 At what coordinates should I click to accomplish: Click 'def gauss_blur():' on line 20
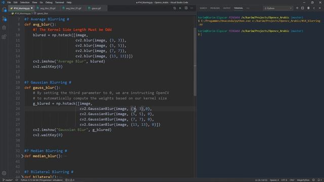43,87
